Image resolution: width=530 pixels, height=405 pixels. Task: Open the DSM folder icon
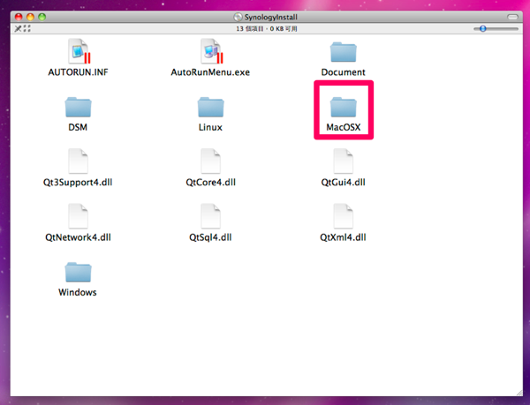(78, 107)
